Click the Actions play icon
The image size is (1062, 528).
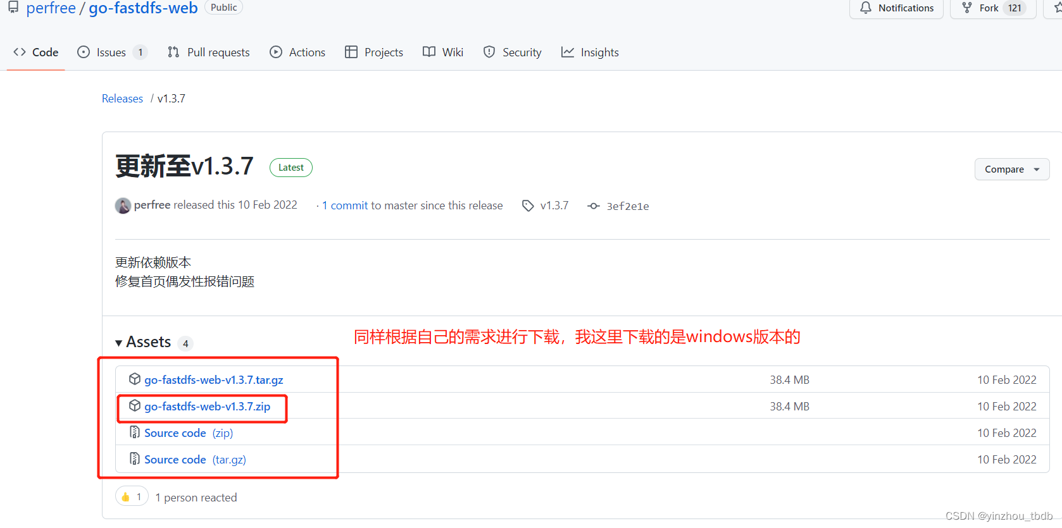pos(276,52)
